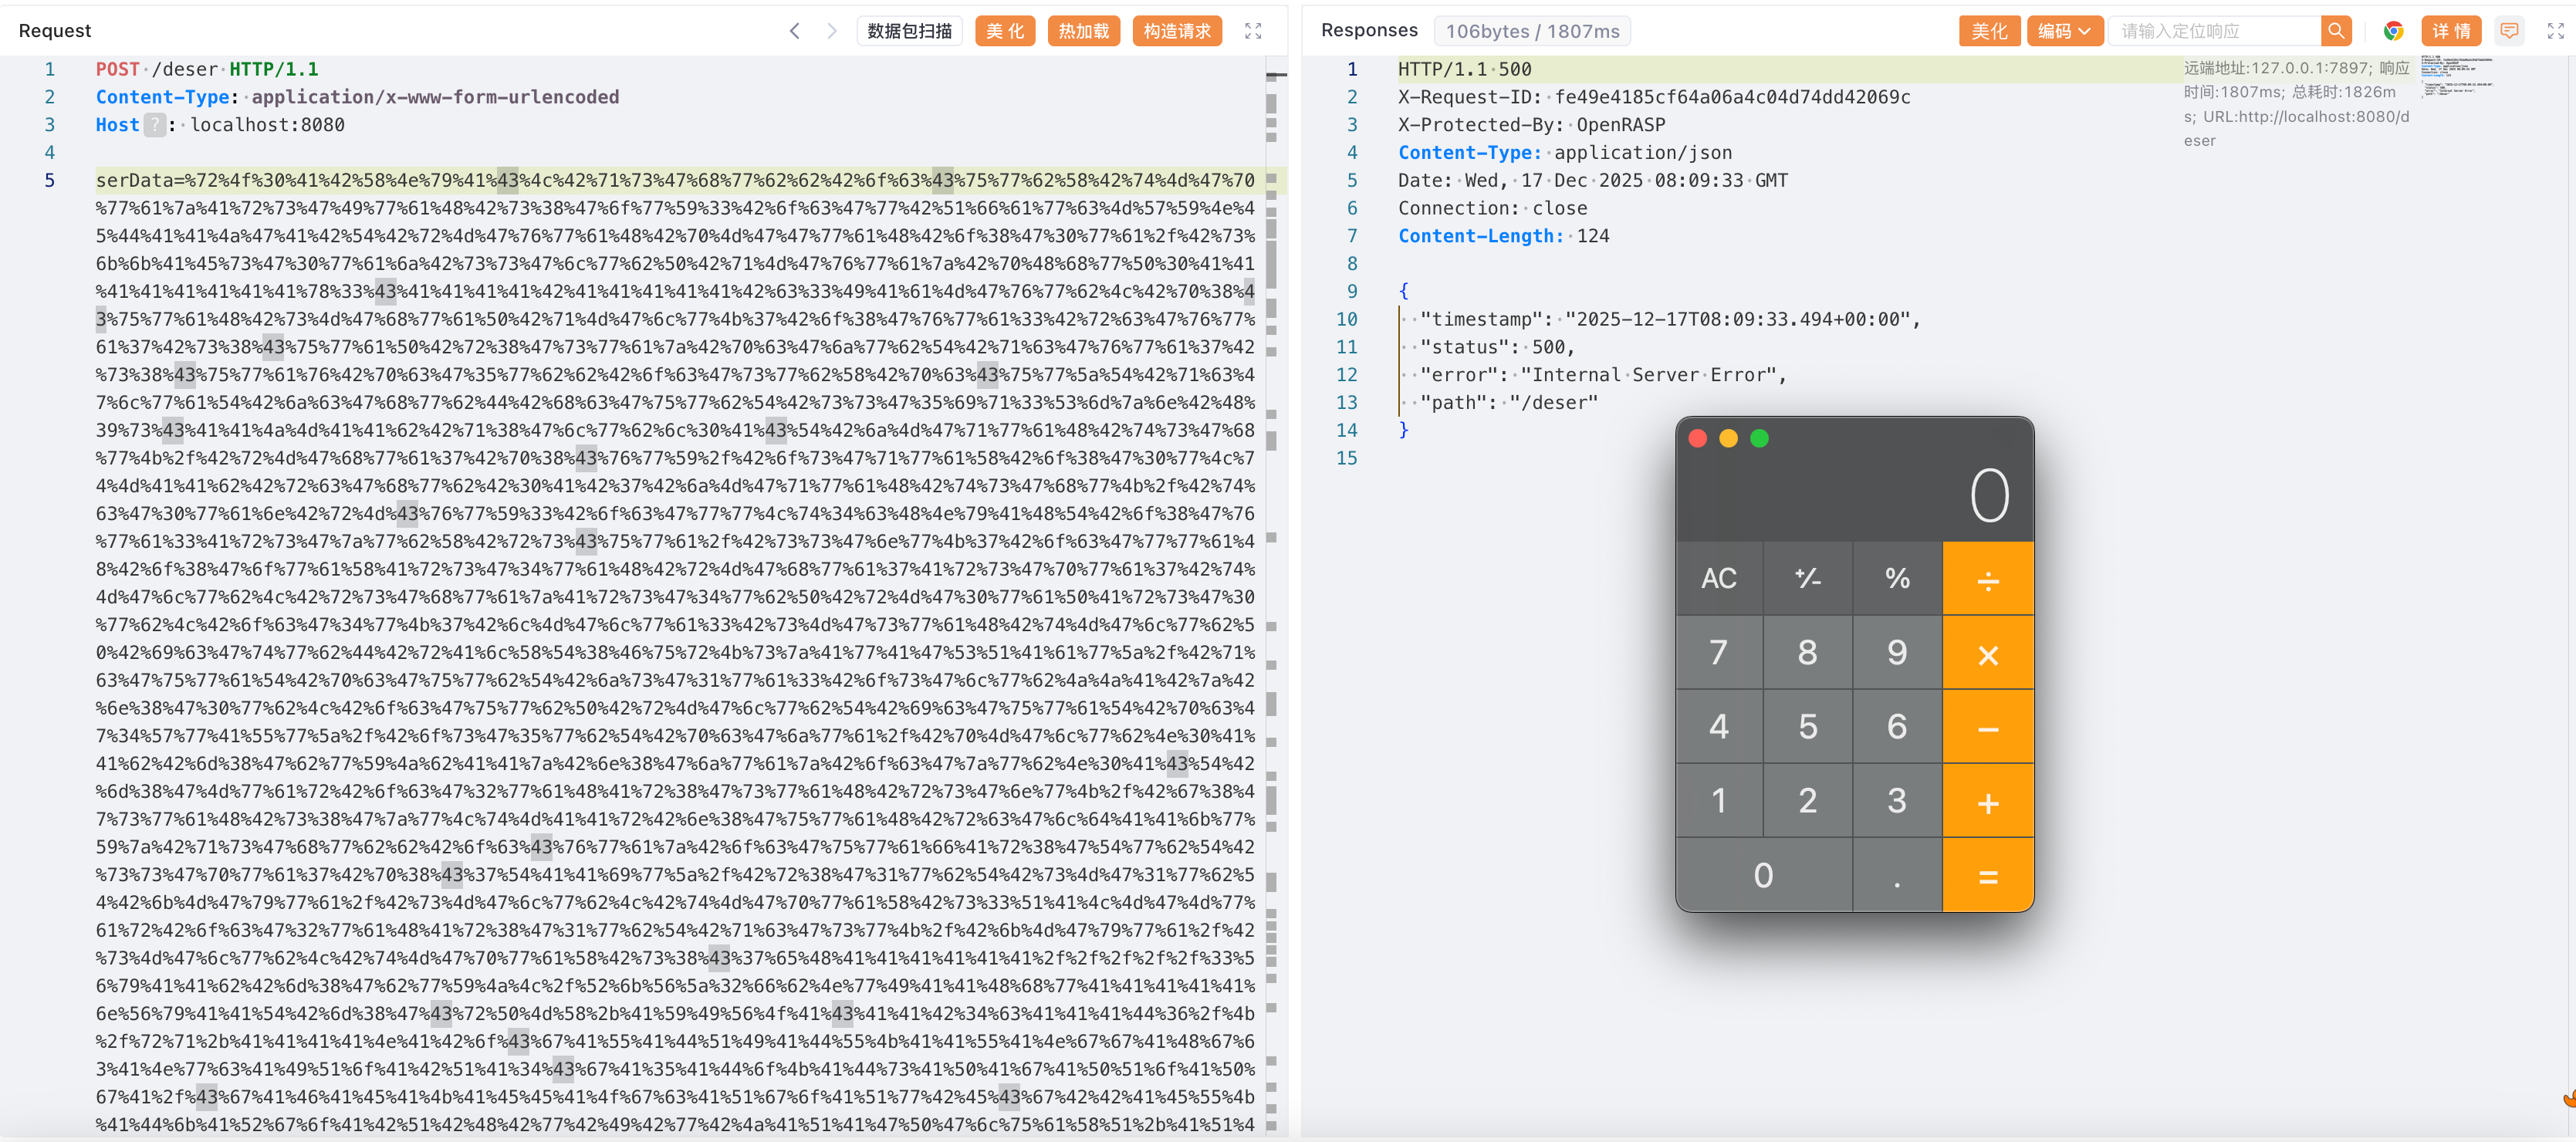Click the question mark icon beside Host
Image resolution: width=2576 pixels, height=1142 pixels.
click(x=154, y=125)
